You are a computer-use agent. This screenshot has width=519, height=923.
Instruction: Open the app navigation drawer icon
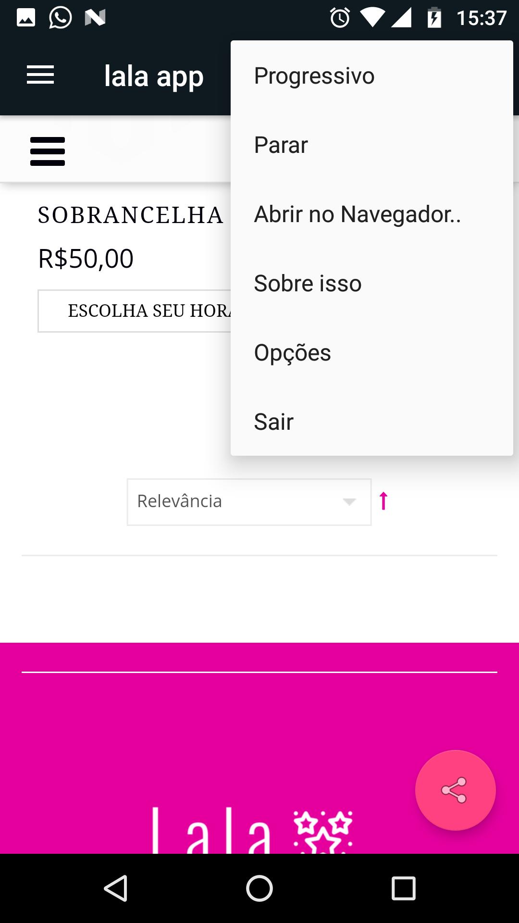[x=40, y=75]
